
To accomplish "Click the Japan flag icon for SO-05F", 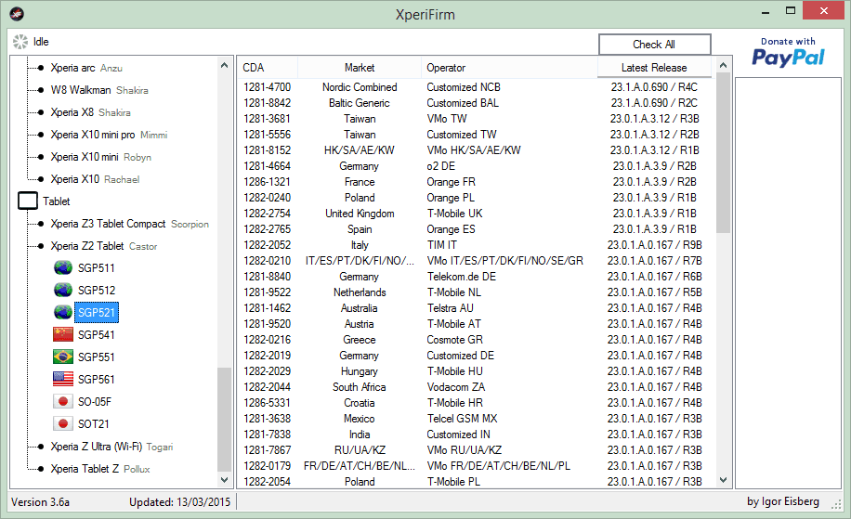I will pyautogui.click(x=63, y=401).
